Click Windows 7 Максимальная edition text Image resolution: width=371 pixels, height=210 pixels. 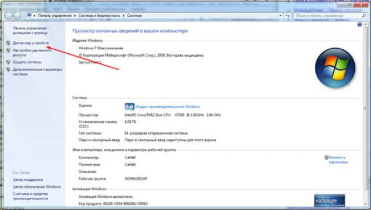100,48
